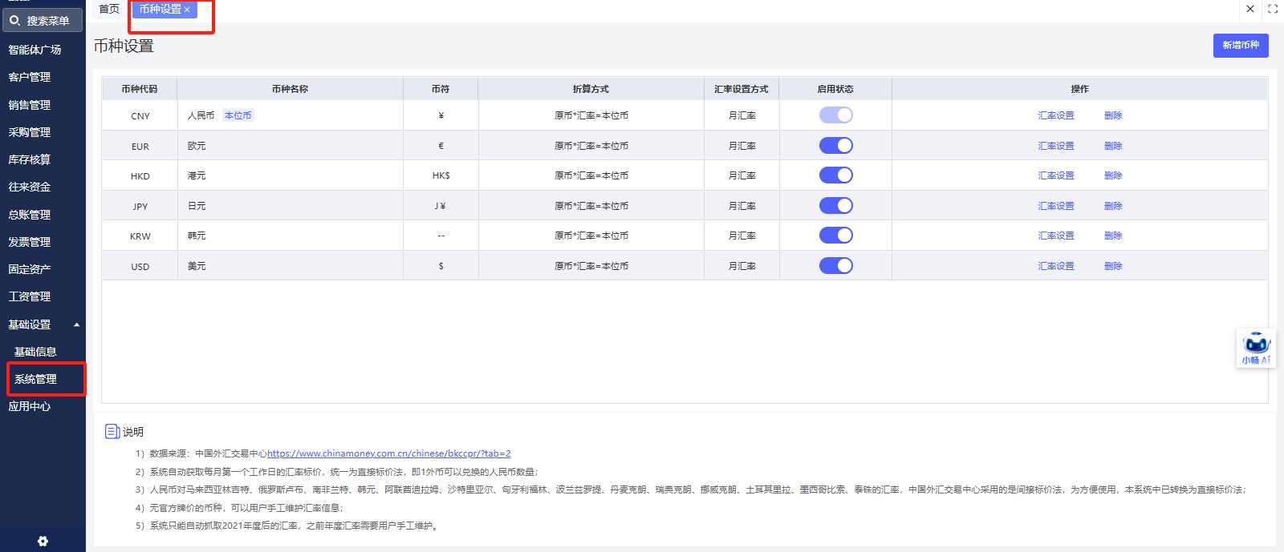Click the fullscreen expand icon in the tab bar

(x=1272, y=9)
